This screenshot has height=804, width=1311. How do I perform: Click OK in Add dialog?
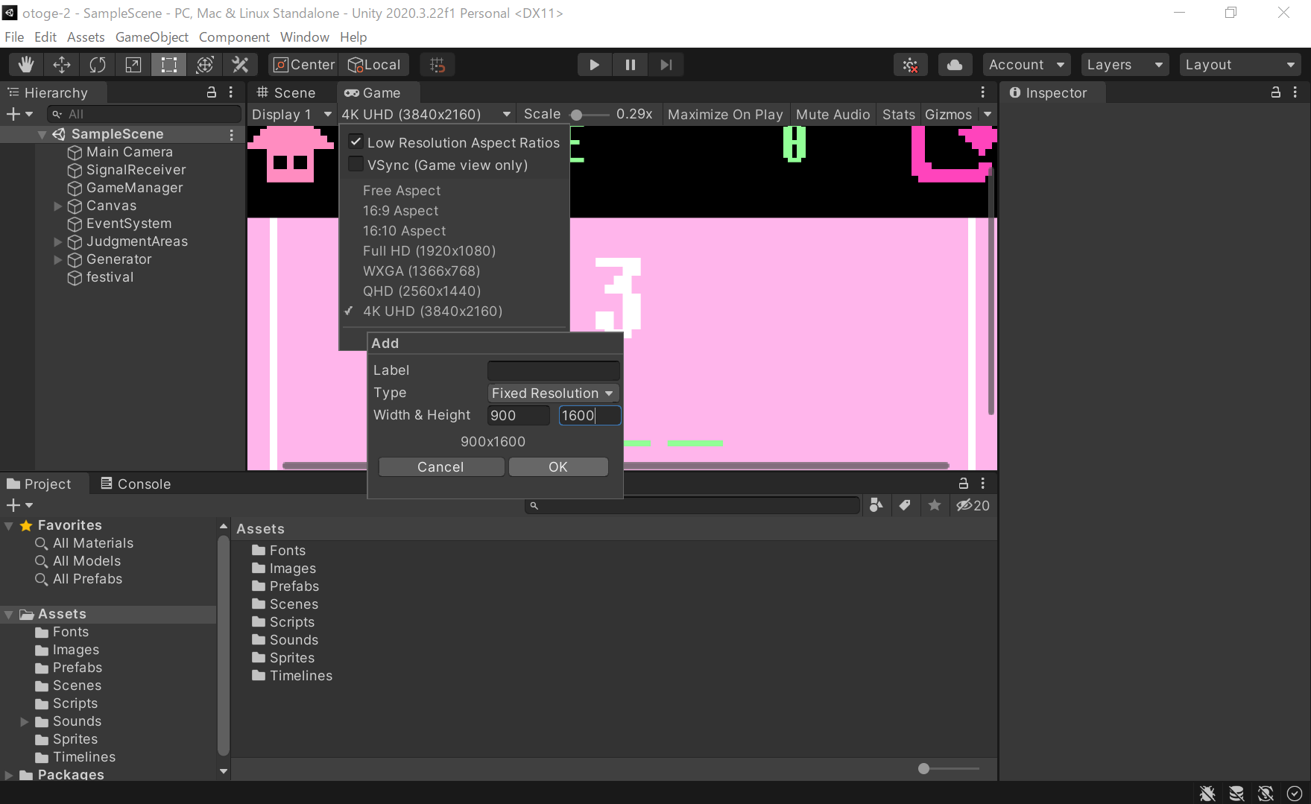558,466
